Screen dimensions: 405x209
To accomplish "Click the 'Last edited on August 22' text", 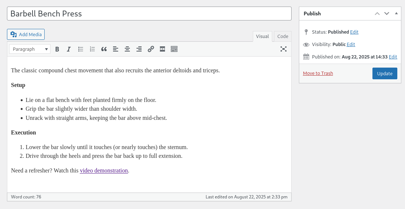I will [247, 197].
